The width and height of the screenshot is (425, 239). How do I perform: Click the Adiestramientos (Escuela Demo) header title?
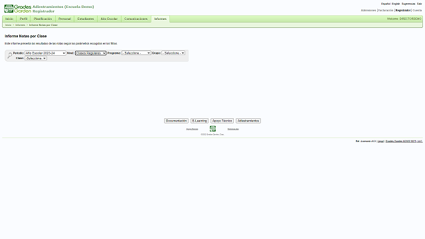click(x=63, y=7)
